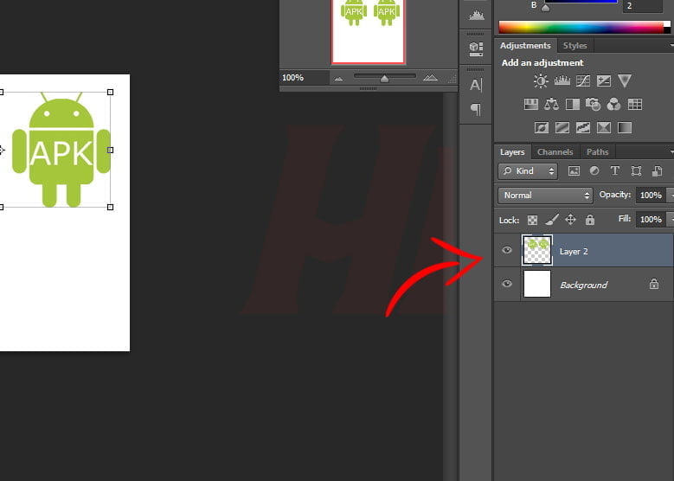Toggle lock position
Screen dimensions: 674x481
(x=570, y=220)
